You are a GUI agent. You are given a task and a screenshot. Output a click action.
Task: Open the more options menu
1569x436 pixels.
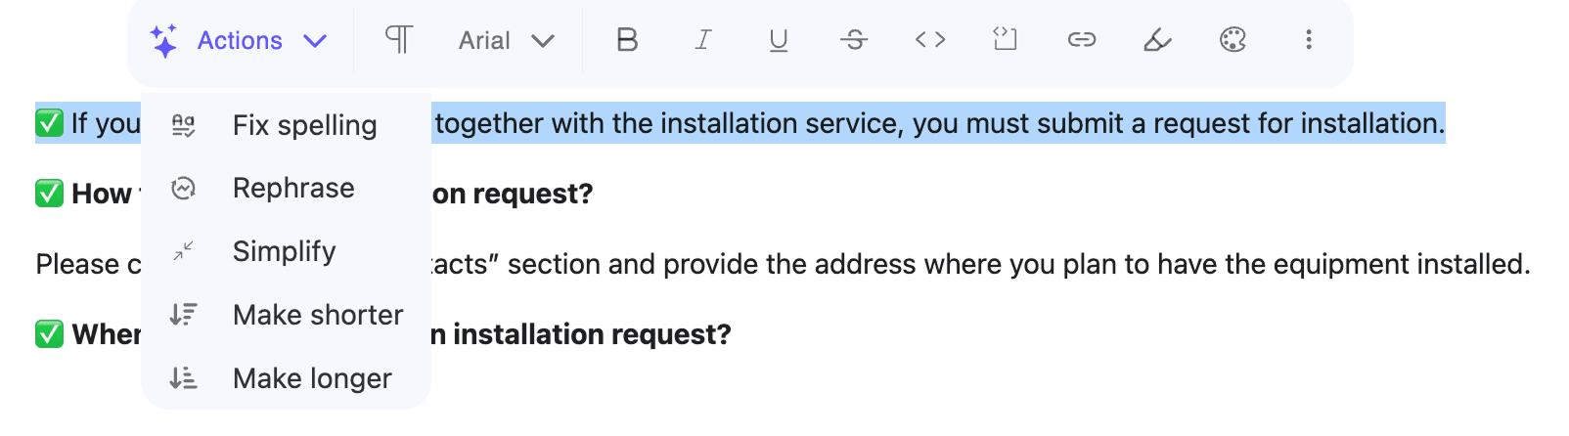1309,40
